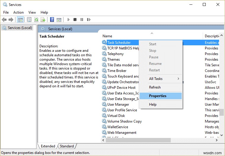Click the vertical scrollbar up arrow
Screen dimensions: 225x156
221,35
